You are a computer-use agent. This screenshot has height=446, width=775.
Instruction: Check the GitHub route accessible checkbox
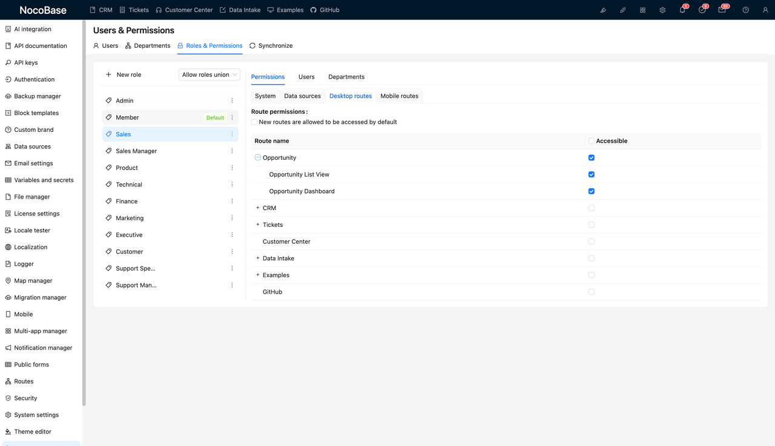(591, 292)
